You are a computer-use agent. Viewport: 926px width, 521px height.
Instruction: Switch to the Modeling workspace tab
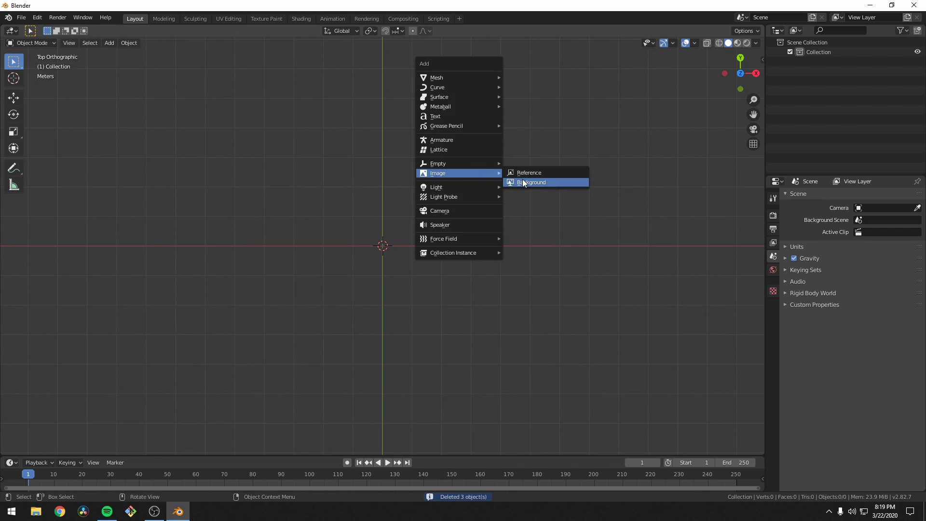[x=163, y=18]
